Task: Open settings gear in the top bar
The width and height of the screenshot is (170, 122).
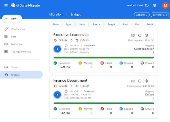Action: click(155, 5)
